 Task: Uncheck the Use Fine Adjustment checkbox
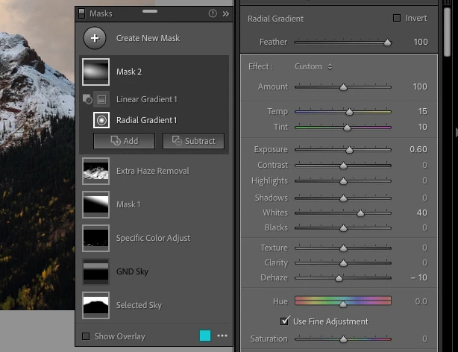point(285,321)
